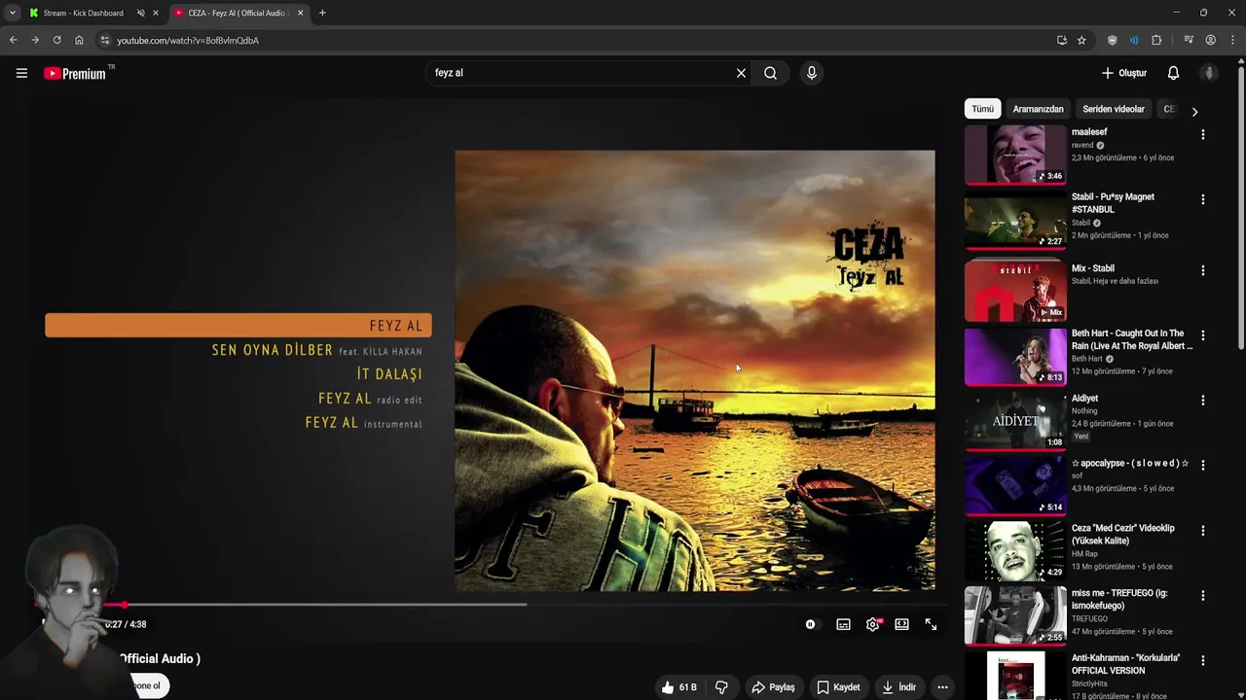The height and width of the screenshot is (700, 1246).
Task: Select the Tümü filter chip
Action: point(982,109)
